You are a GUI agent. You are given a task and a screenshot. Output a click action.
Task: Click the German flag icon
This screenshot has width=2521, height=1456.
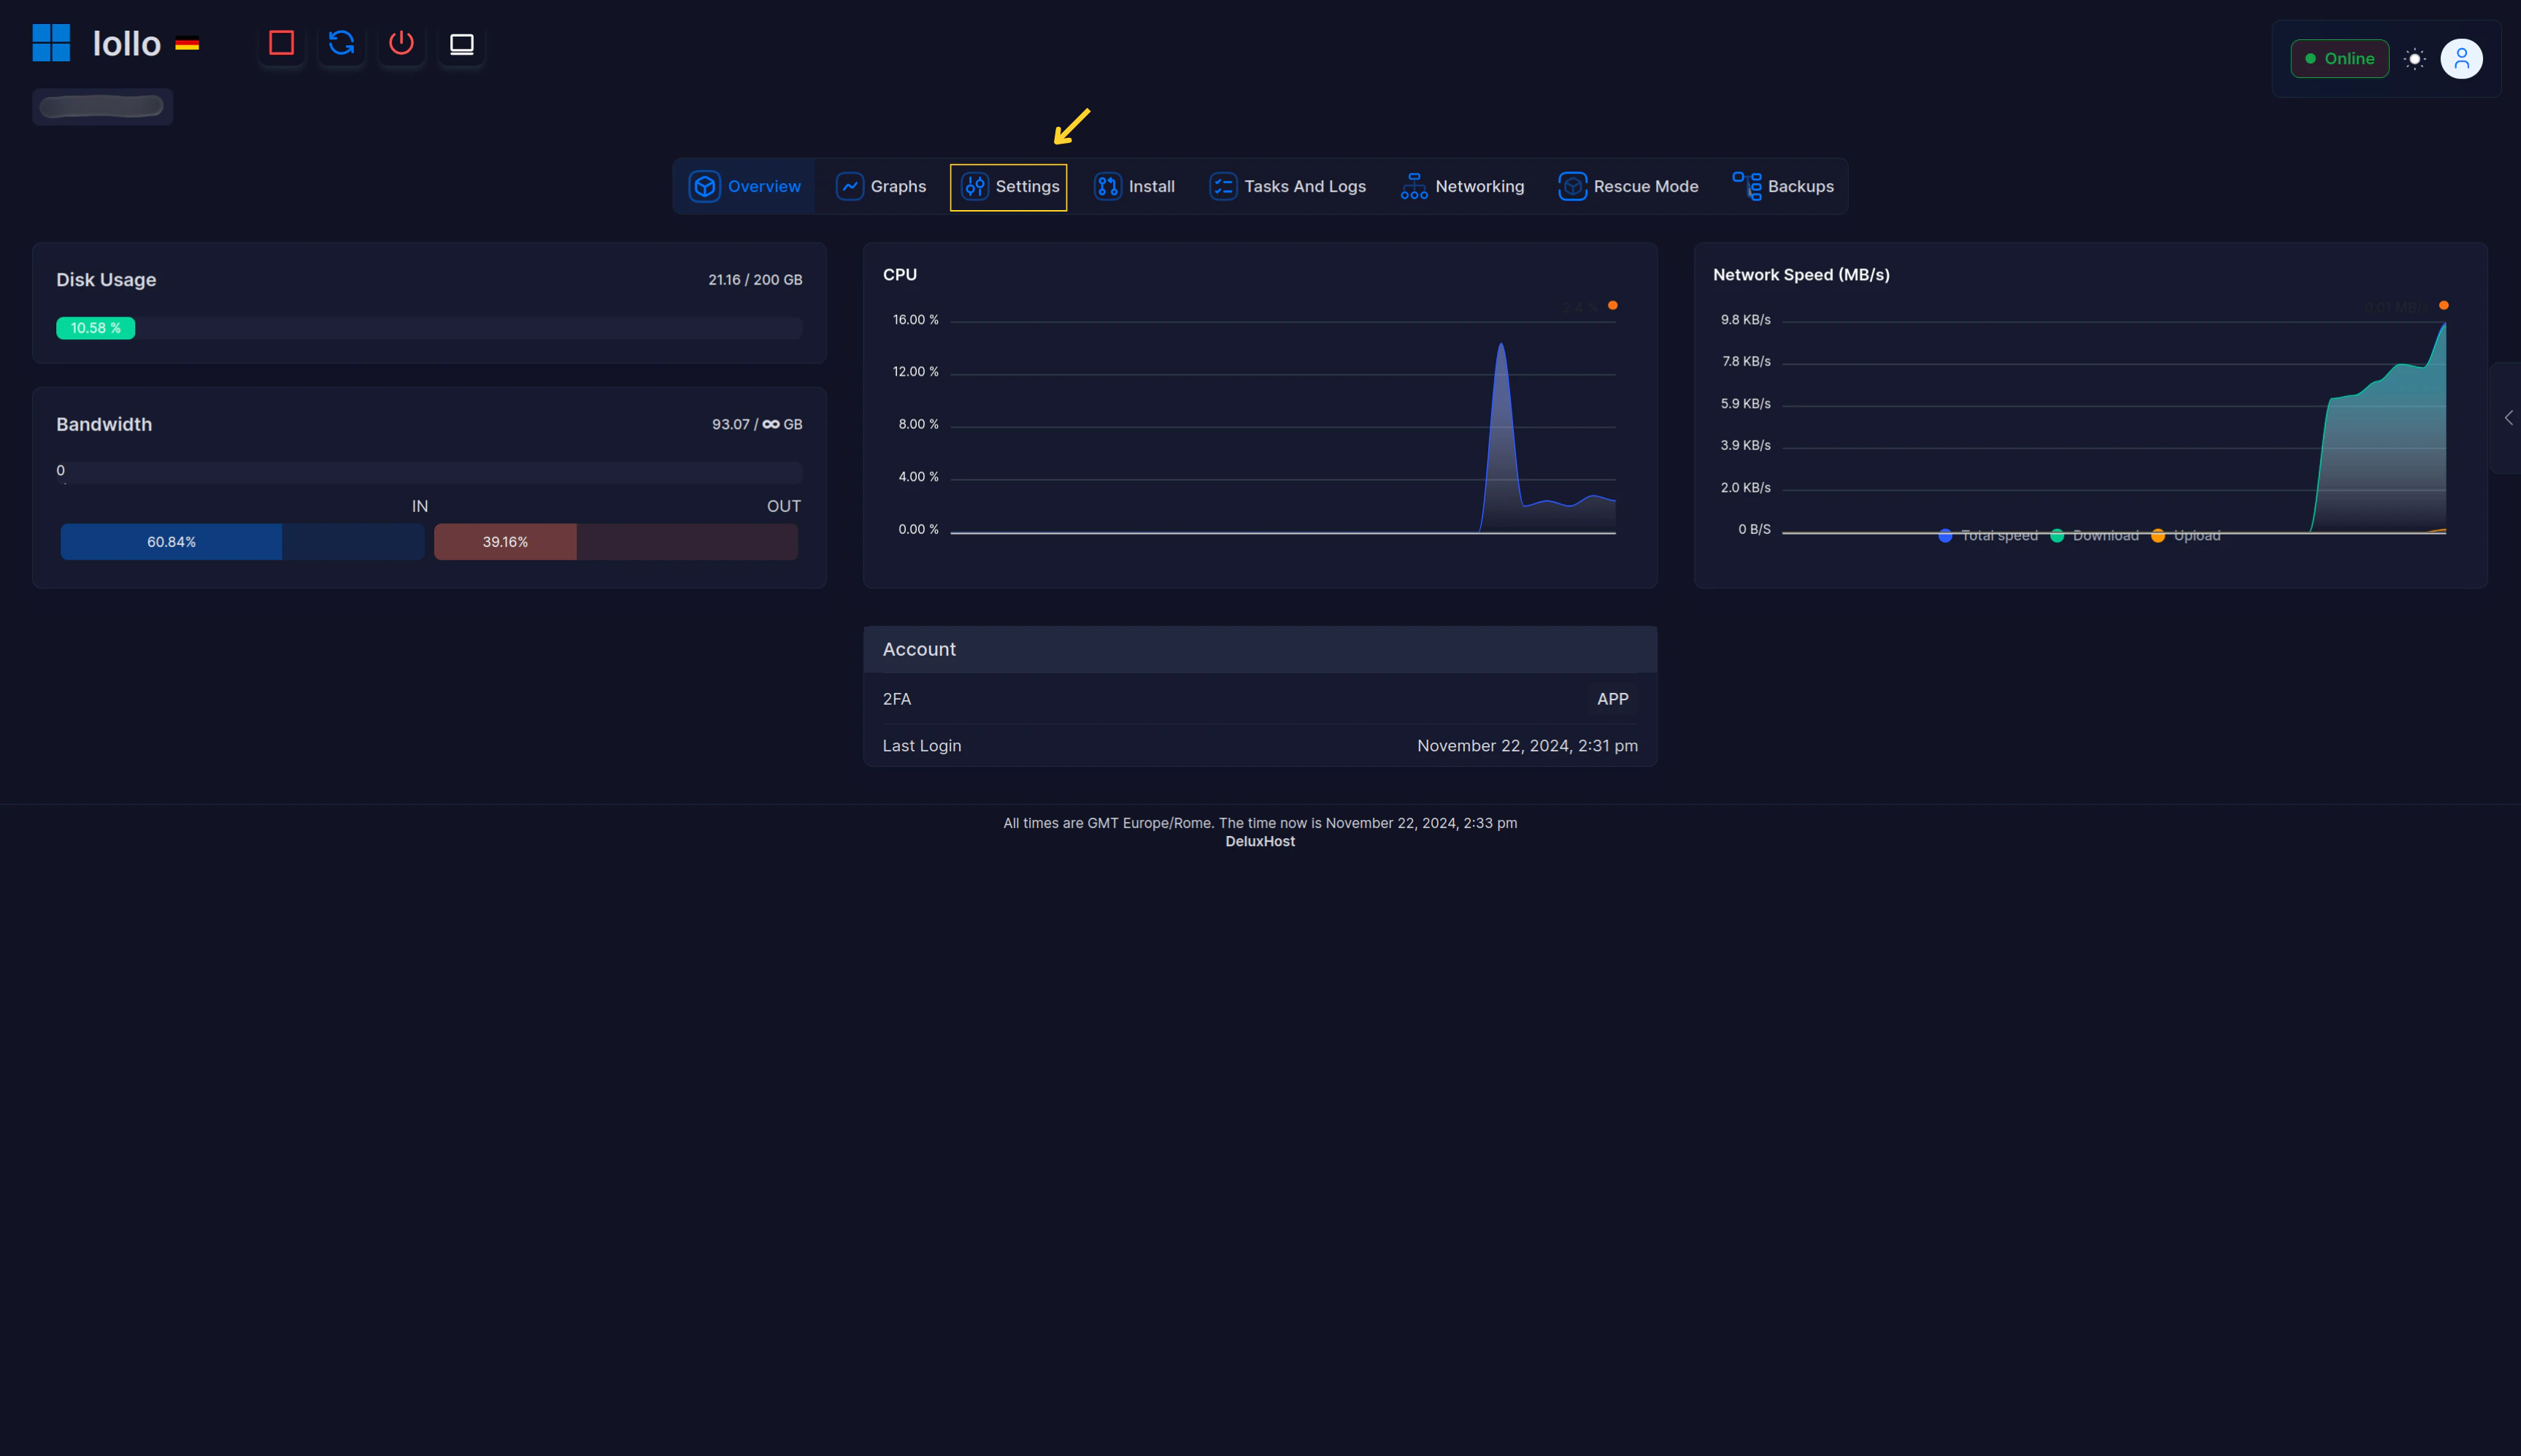pos(187,44)
